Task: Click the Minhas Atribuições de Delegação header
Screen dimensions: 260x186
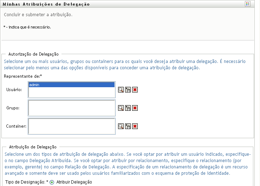Action: coord(46,4)
